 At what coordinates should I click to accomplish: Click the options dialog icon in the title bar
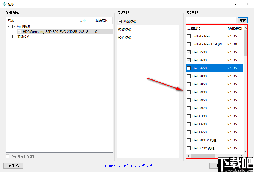click(x=4, y=4)
